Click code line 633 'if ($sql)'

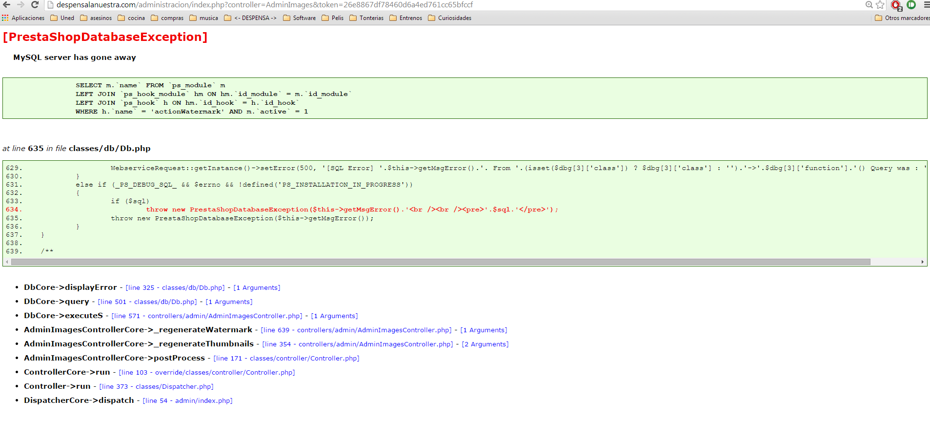pos(130,201)
